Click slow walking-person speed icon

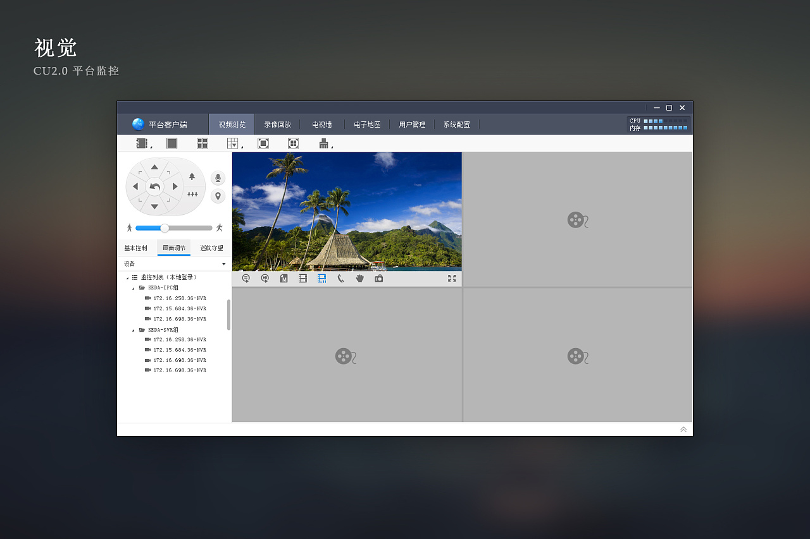(130, 227)
